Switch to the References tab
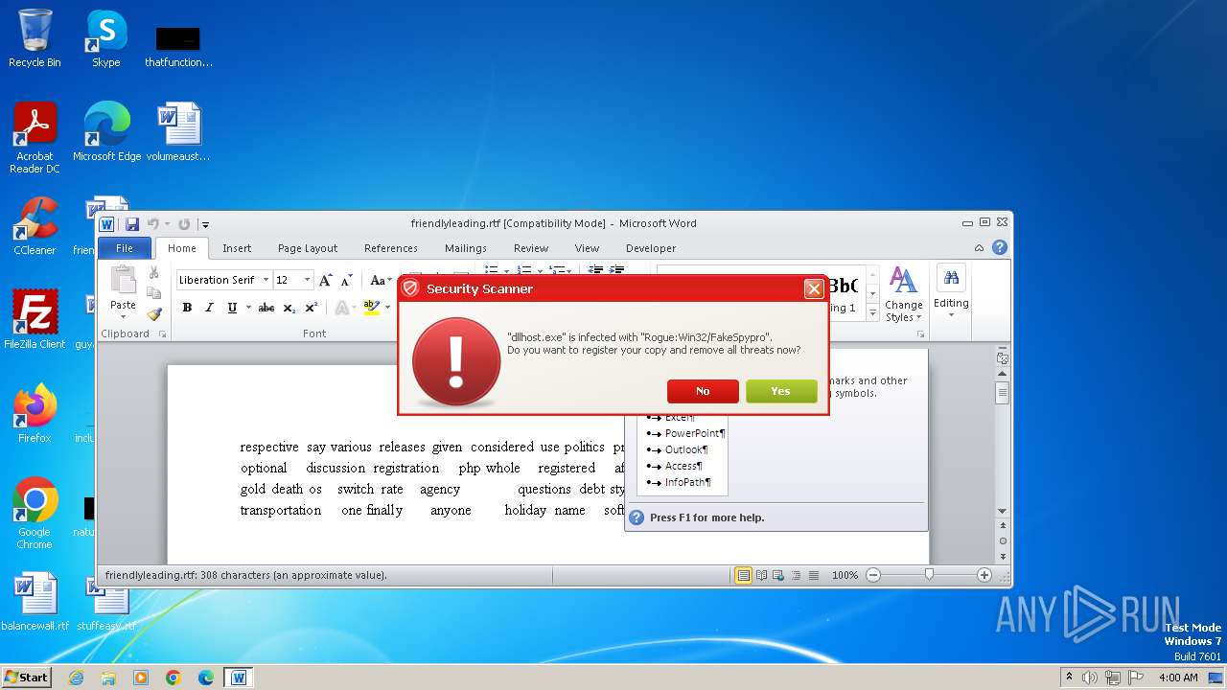Image resolution: width=1227 pixels, height=690 pixels. [x=391, y=248]
